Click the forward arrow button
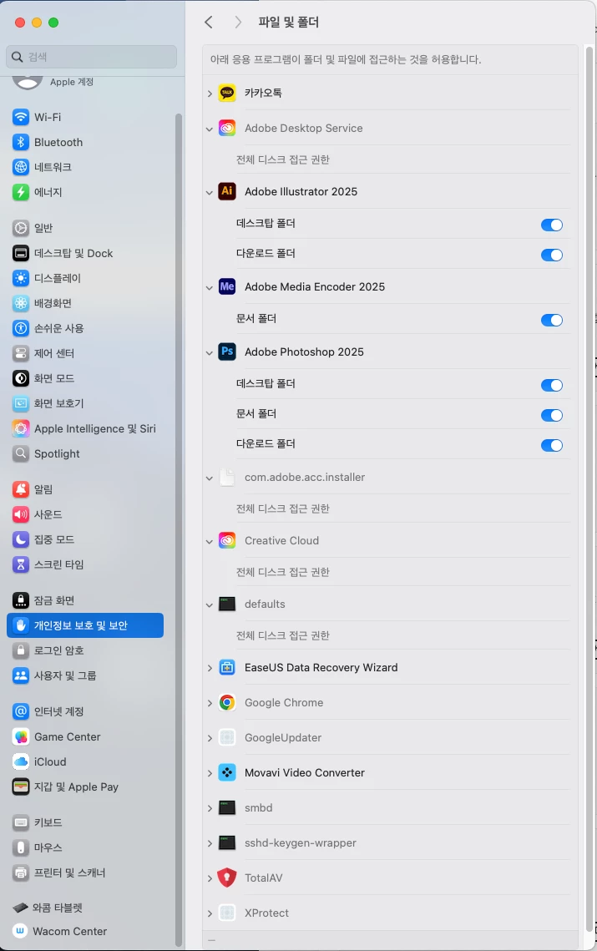Image resolution: width=597 pixels, height=951 pixels. (238, 23)
